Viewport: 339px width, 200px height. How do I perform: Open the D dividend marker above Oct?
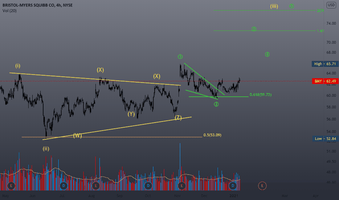click(x=148, y=185)
